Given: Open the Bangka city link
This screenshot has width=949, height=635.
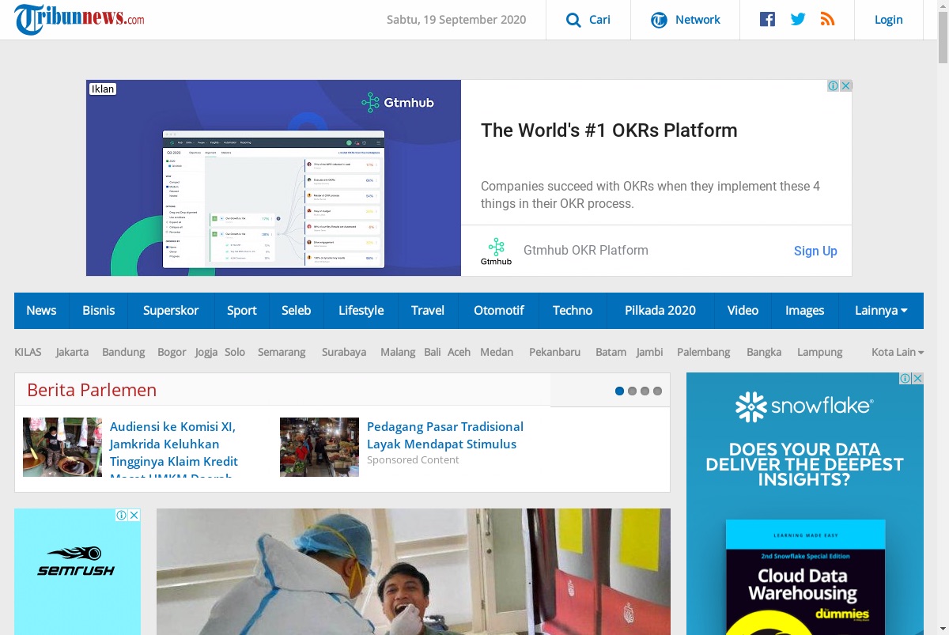Looking at the screenshot, I should 764,352.
